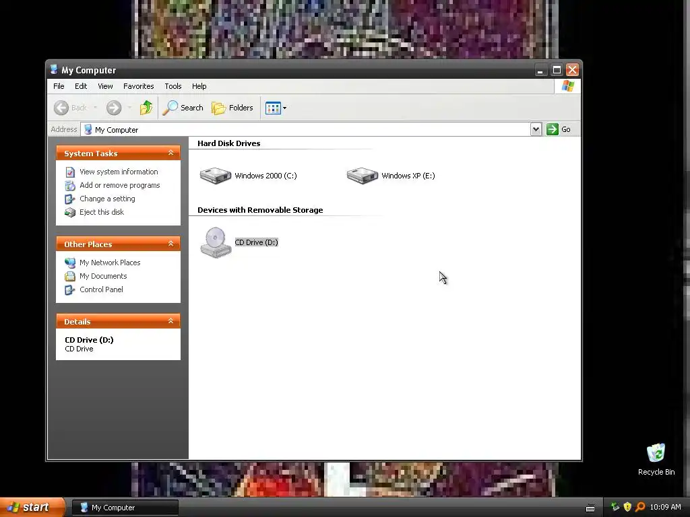The image size is (690, 517).
Task: Open the Search pane
Action: pyautogui.click(x=183, y=108)
